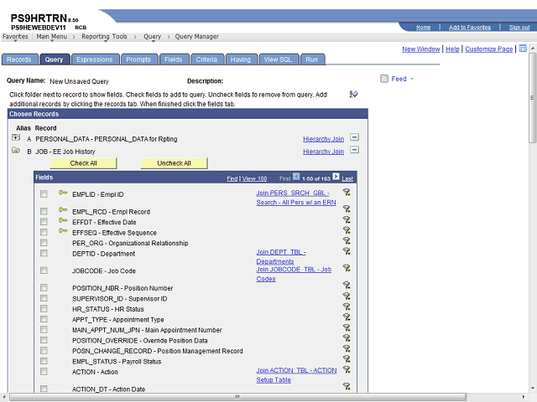This screenshot has width=537, height=402.
Task: Open the Main Menu navigation item
Action: click(52, 37)
